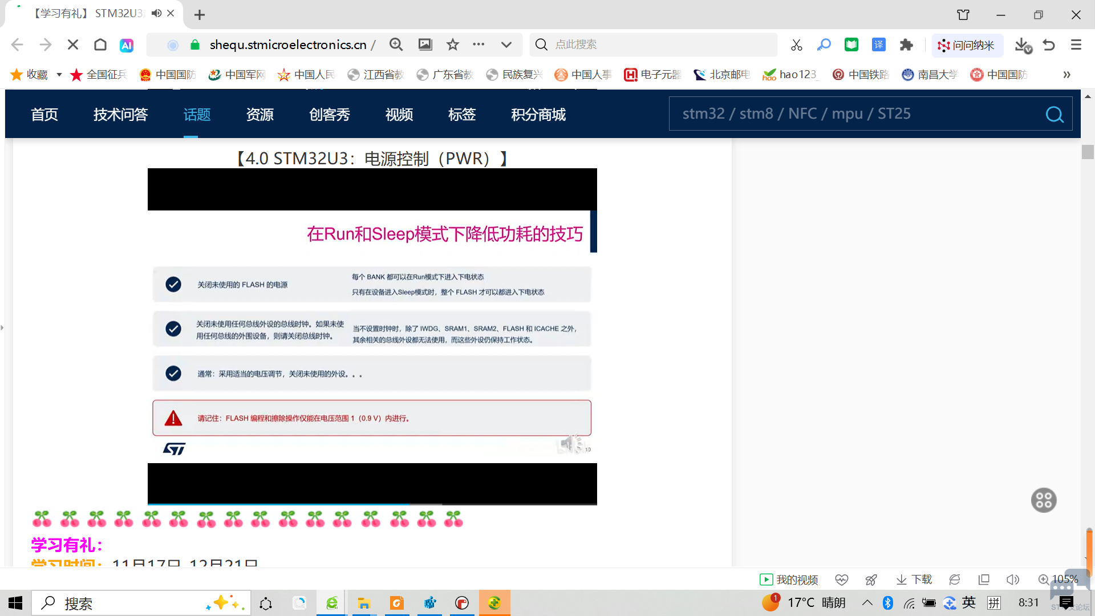
Task: Mute the tab audio speaker icon
Action: click(x=156, y=13)
